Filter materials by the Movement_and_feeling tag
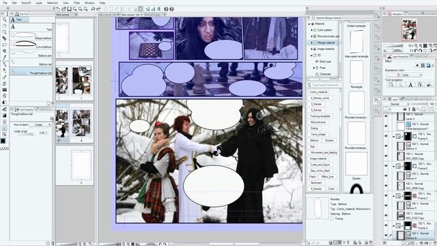Image resolution: width=437 pixels, height=246 pixels. click(x=324, y=152)
